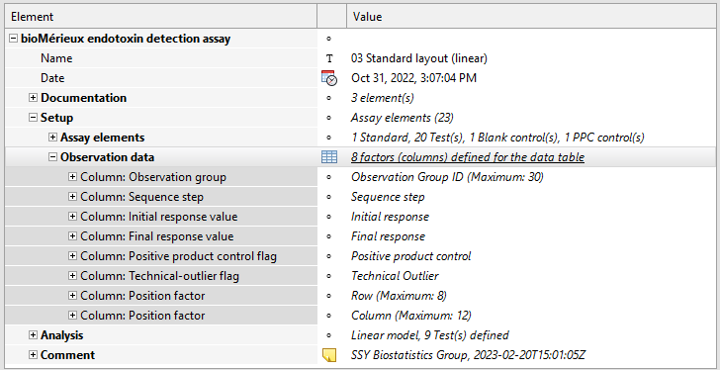Click the SSY Biostatistics Group comment value

click(469, 355)
